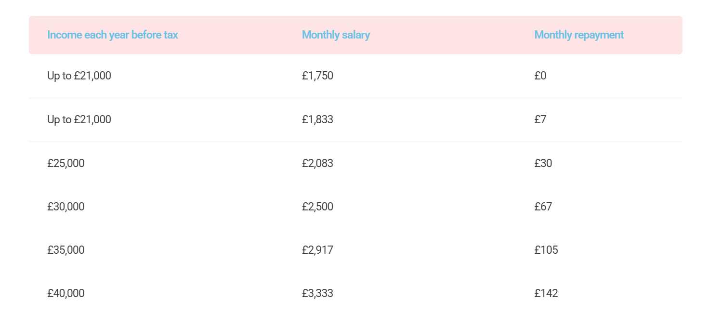Click the £30,000 yearly income cell
This screenshot has width=709, height=312.
pyautogui.click(x=66, y=207)
